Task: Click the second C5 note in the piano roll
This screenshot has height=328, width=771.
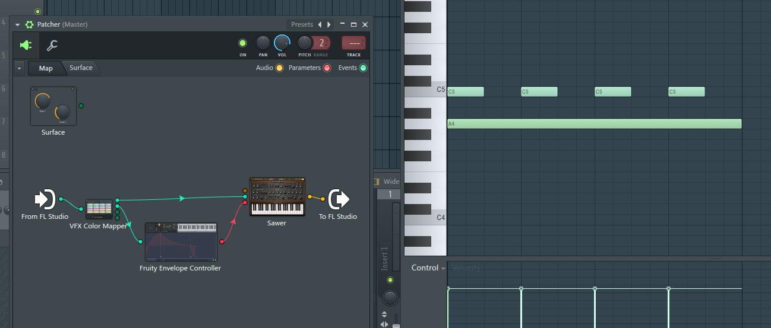Action: 539,92
